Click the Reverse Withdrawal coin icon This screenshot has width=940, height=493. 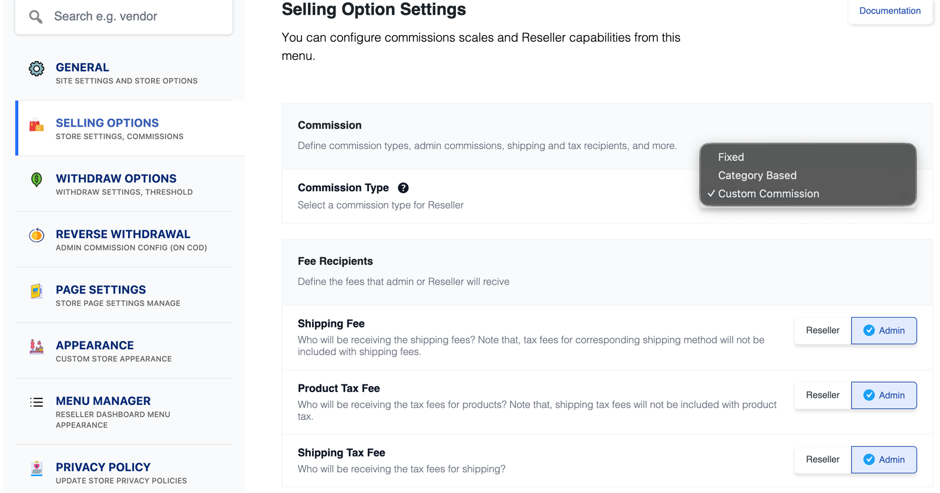click(36, 235)
